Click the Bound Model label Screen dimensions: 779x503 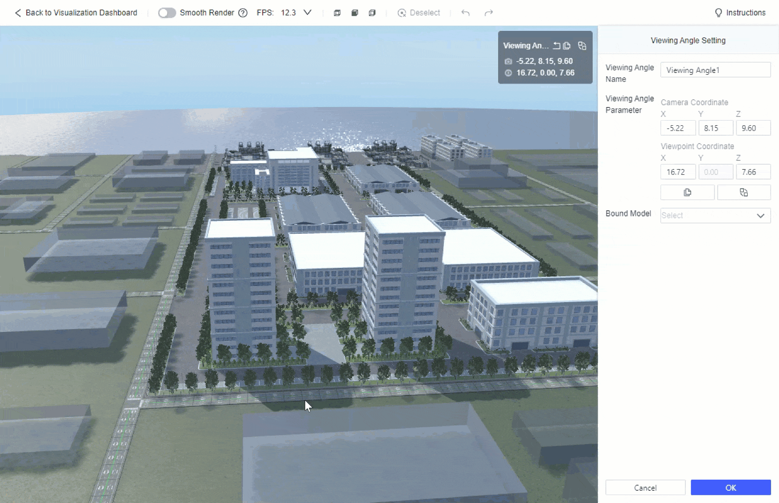tap(628, 214)
